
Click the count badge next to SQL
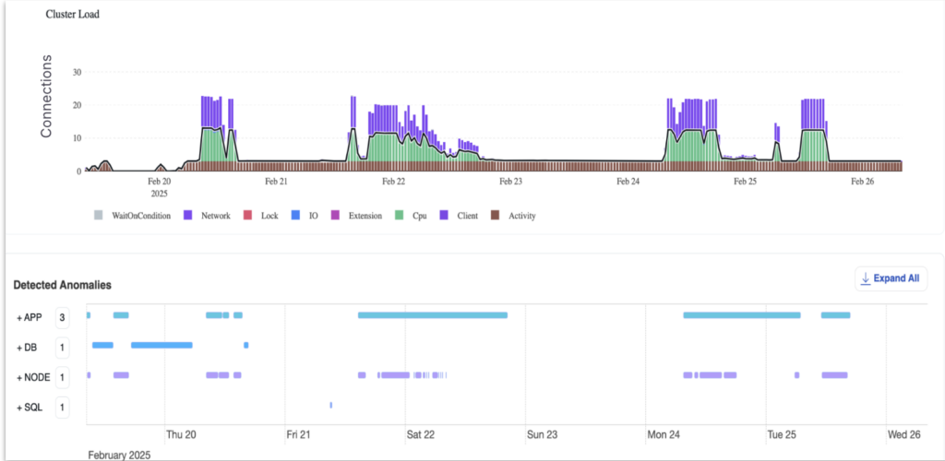click(x=62, y=408)
